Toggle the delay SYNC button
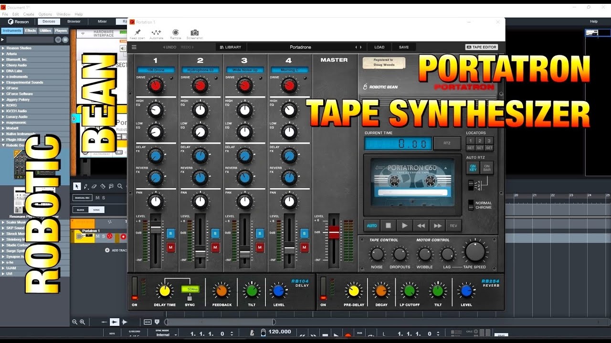 (x=190, y=298)
